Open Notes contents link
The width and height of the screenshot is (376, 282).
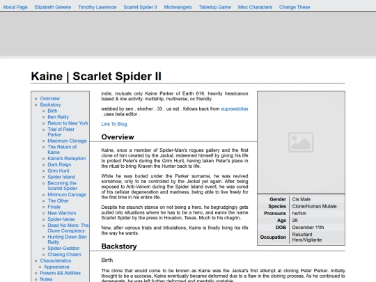46,279
